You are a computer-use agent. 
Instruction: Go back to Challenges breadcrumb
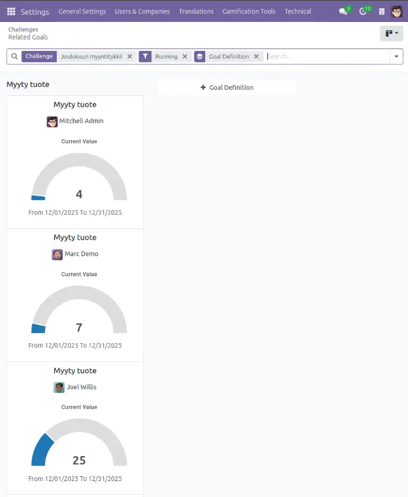pos(23,30)
